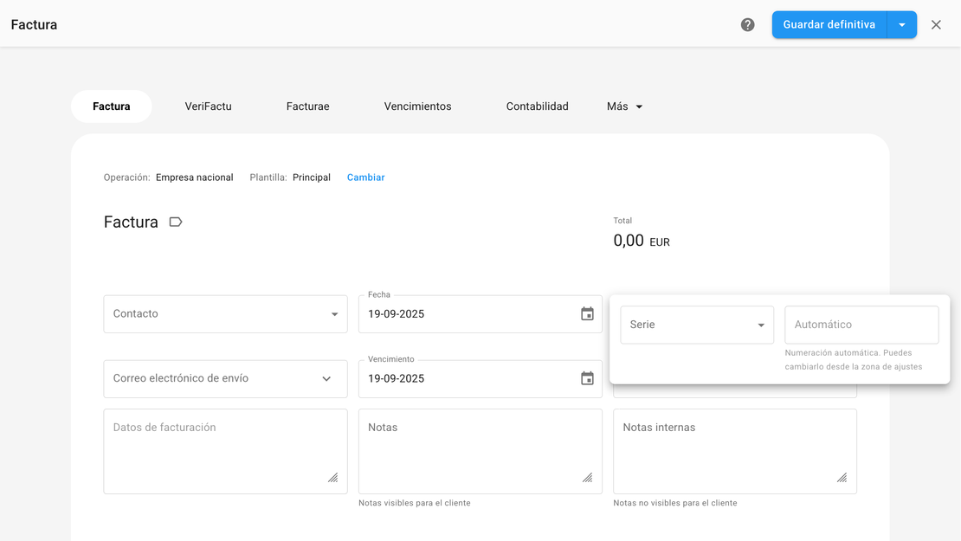961x541 pixels.
Task: Close the invoice form with X icon
Action: [x=936, y=25]
